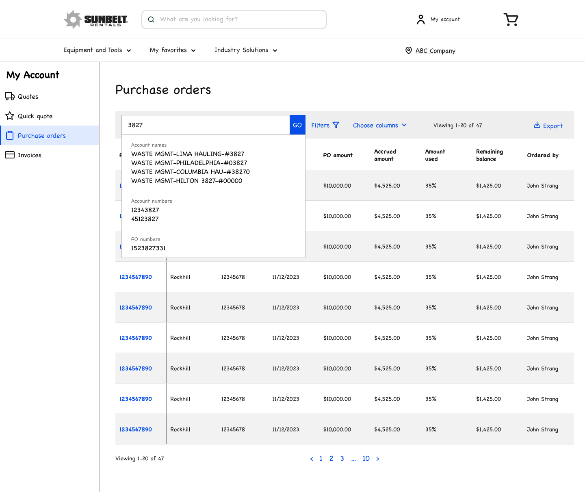Image resolution: width=585 pixels, height=492 pixels.
Task: Select suggestion WASTE MGMT-LIMA HAULING-#3827
Action: (188, 154)
